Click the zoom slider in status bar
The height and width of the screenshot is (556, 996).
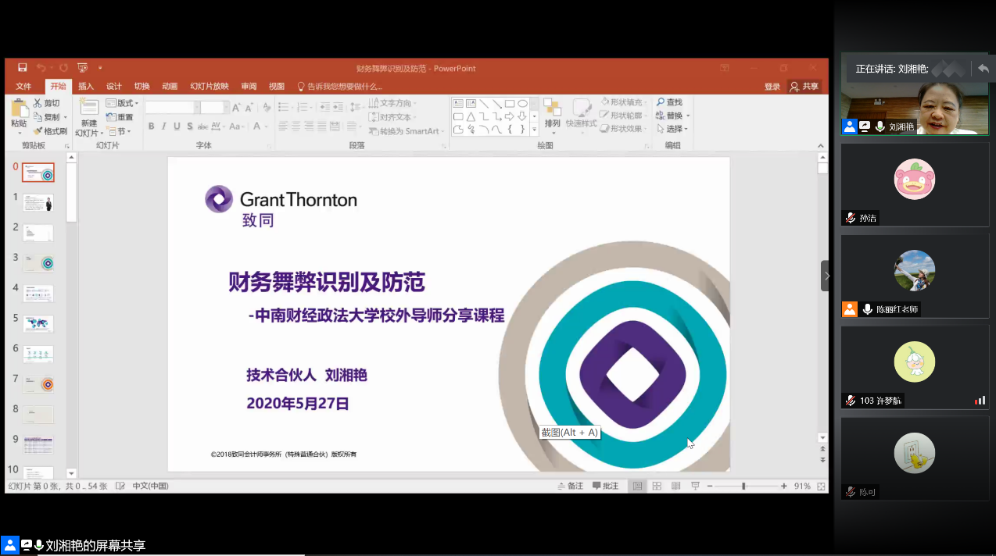pos(743,486)
